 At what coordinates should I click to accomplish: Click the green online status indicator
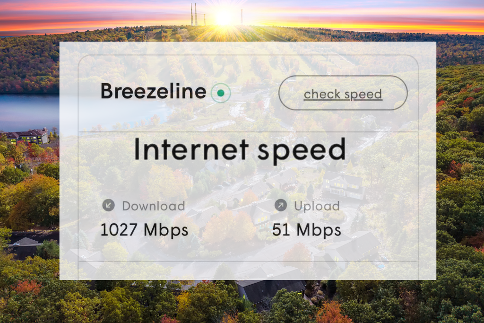[x=221, y=93]
